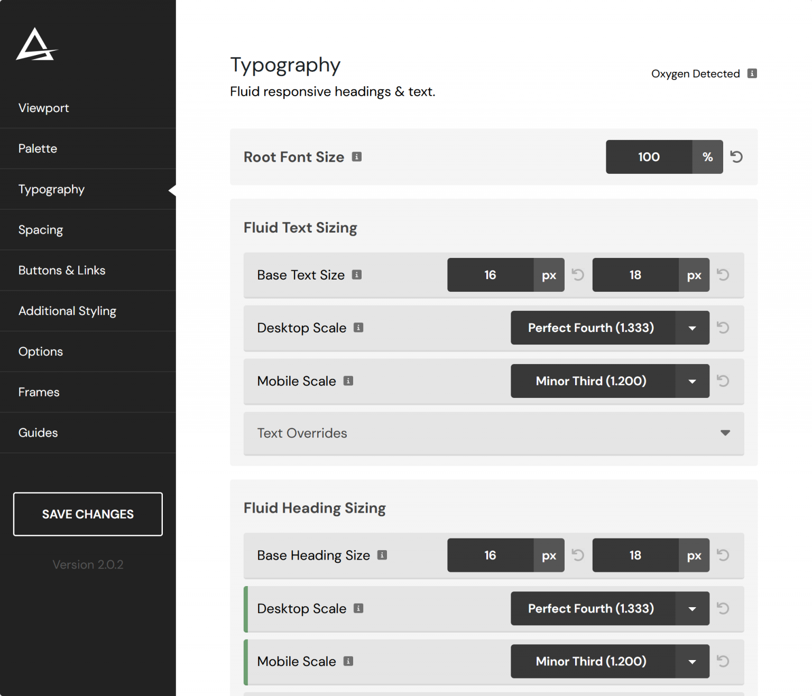Click the Base Text Size info icon
The width and height of the screenshot is (812, 696).
coord(357,275)
